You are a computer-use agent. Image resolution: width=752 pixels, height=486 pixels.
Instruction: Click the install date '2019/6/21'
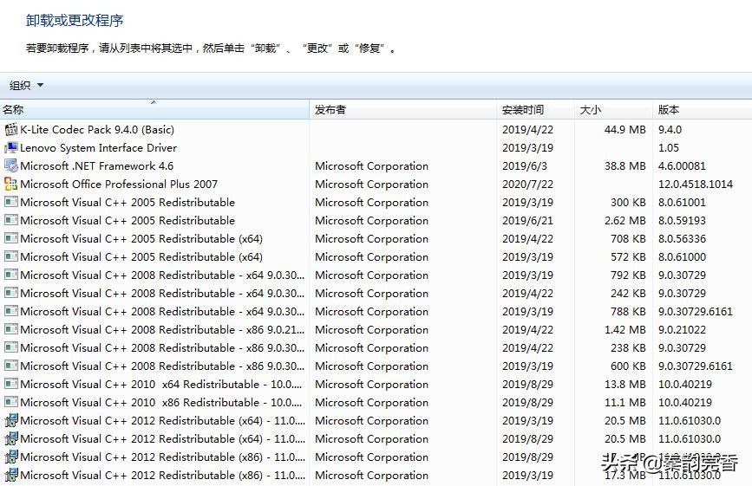[527, 220]
